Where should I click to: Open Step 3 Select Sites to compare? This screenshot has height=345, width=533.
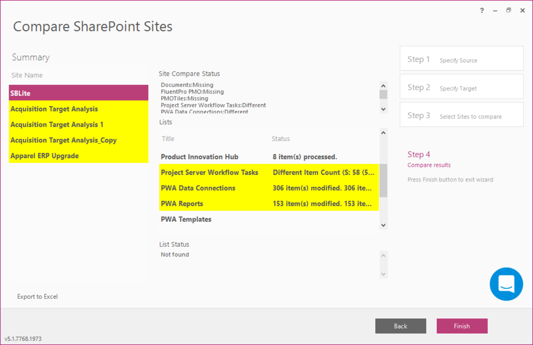click(x=461, y=114)
